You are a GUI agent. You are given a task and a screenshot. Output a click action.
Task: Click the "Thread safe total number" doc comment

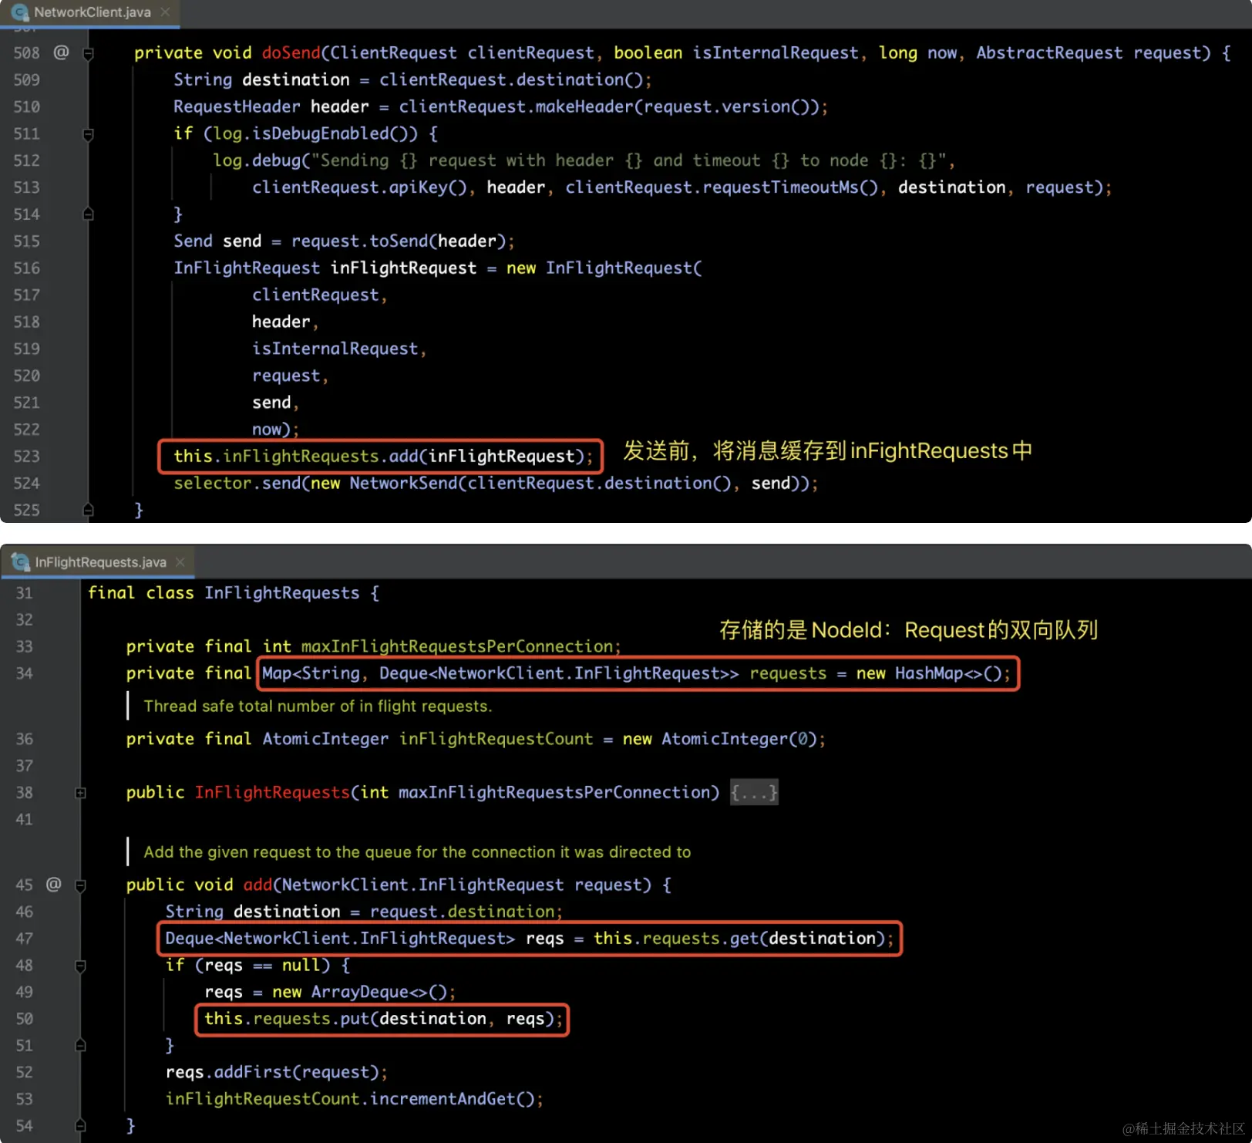coord(318,706)
